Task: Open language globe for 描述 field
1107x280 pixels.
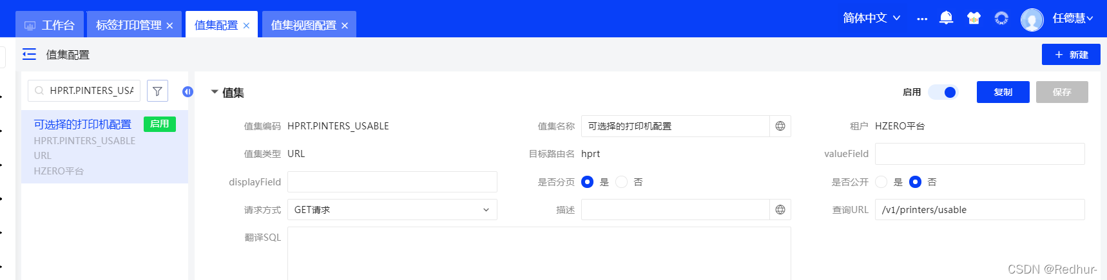Action: tap(780, 210)
